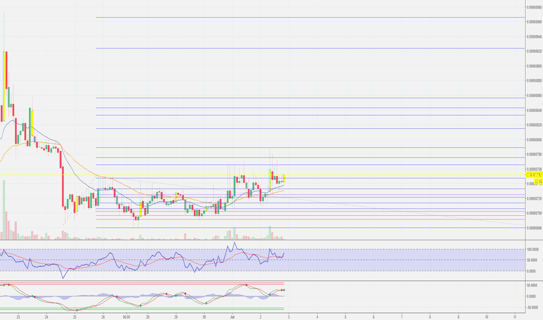Click the 0.00000780 price axis label
Screen dimensions: 543x320
coord(534,154)
